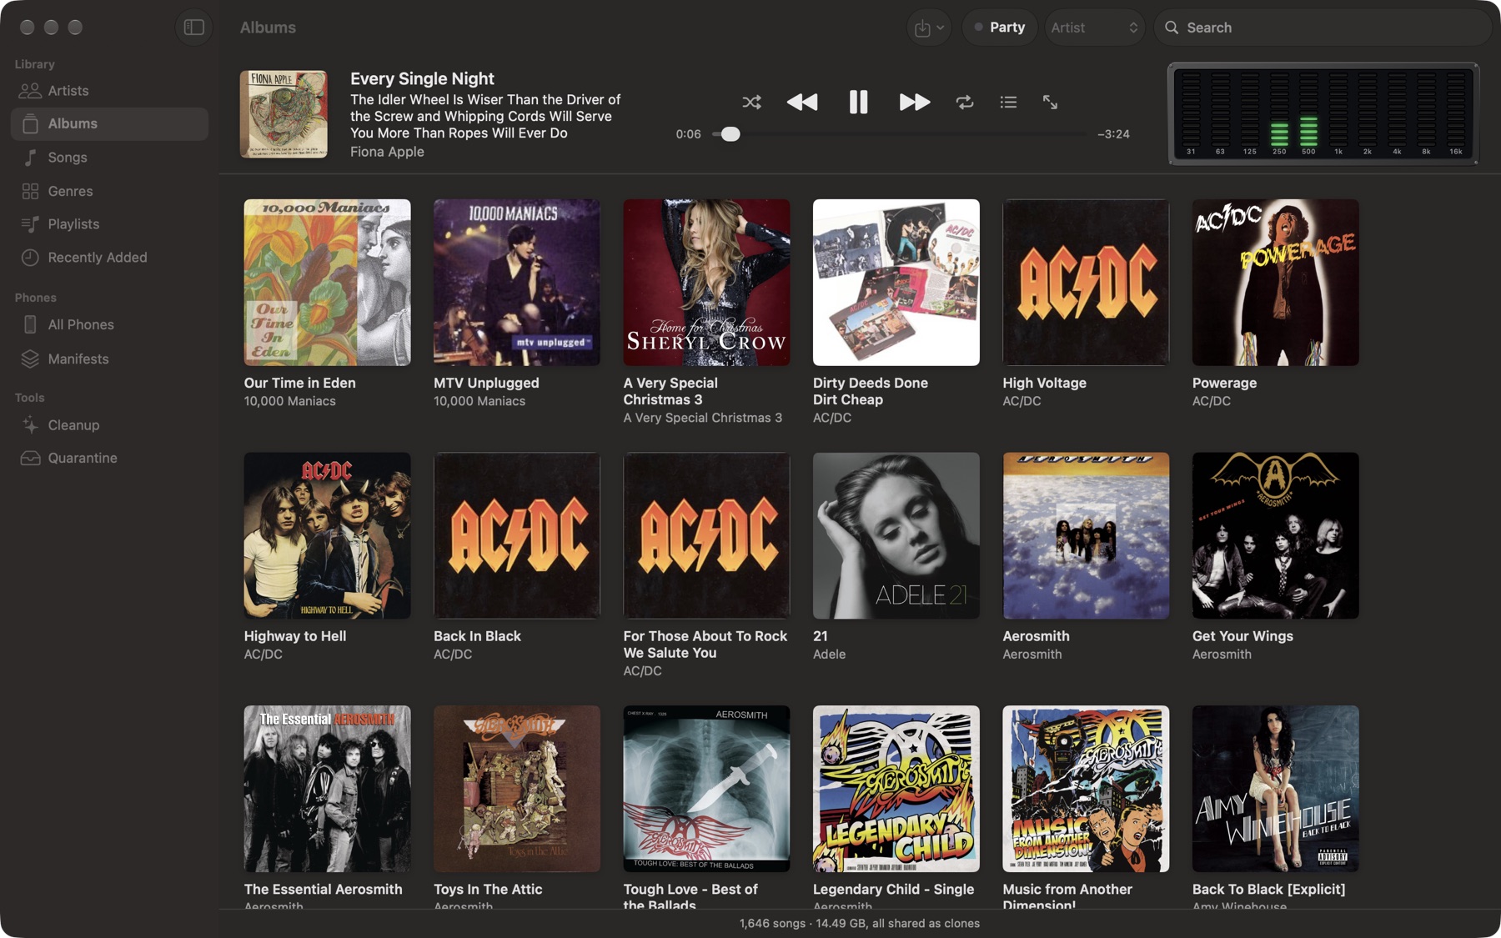The image size is (1501, 938).
Task: Click the Fiona Apple artist name
Action: click(x=387, y=152)
